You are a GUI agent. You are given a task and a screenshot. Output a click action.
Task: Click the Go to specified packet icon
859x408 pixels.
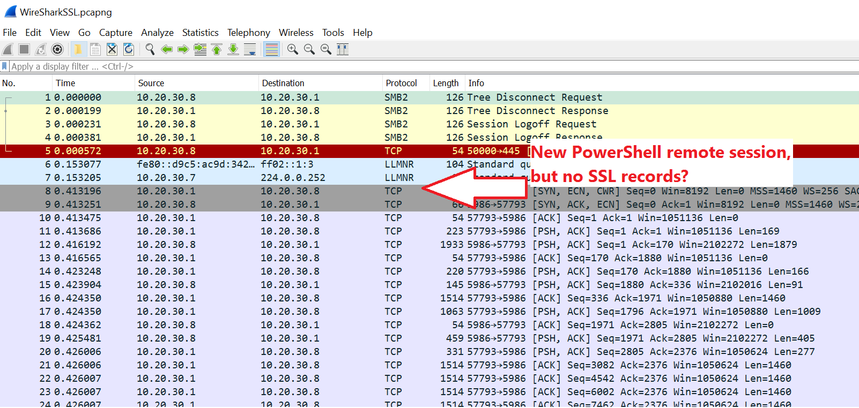200,50
